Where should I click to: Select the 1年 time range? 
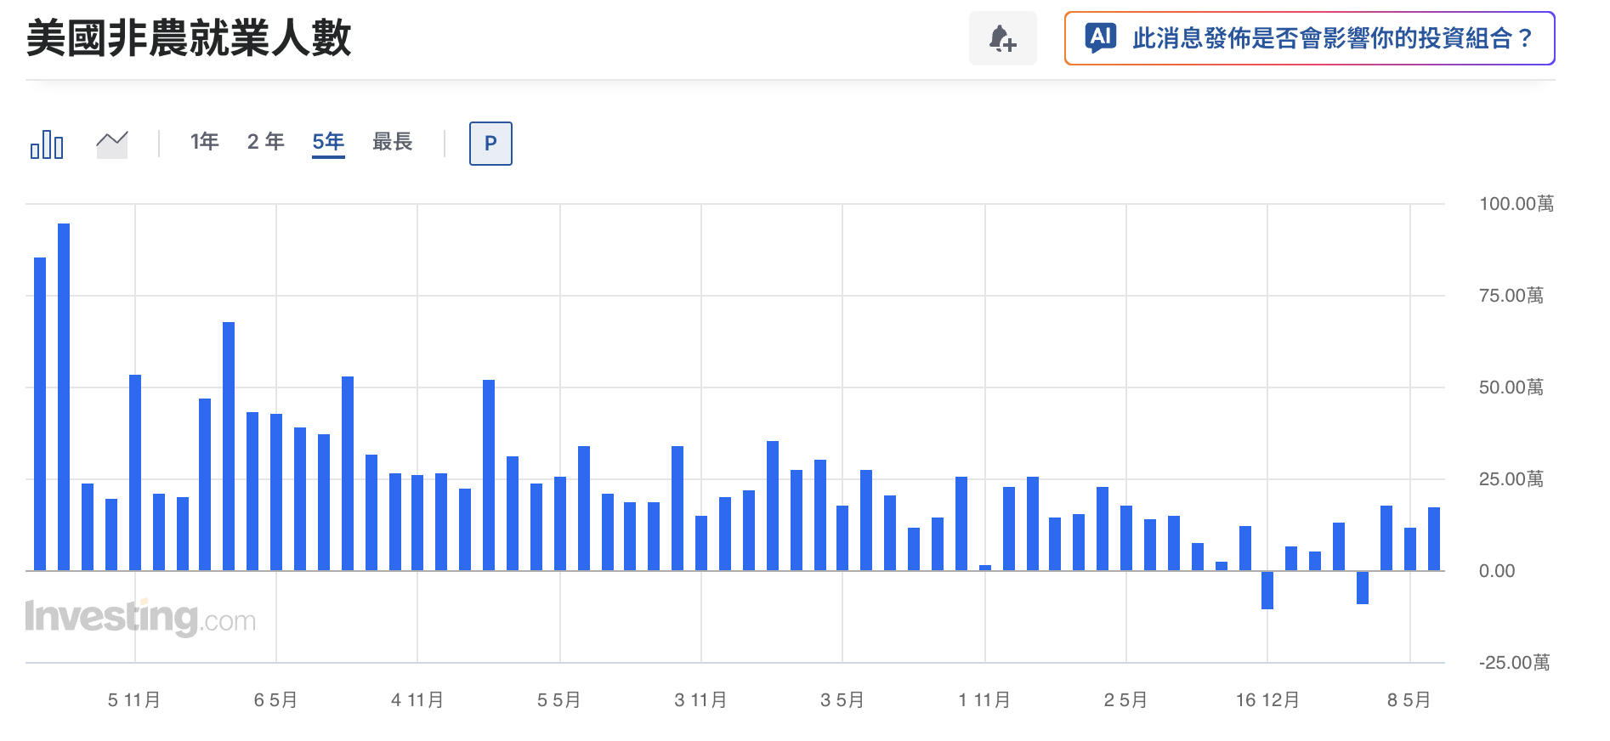click(205, 141)
